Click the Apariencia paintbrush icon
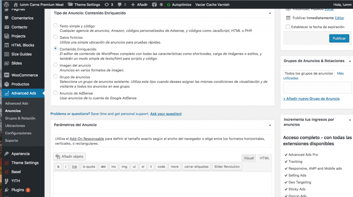This screenshot has height=197, width=353. (x=6, y=154)
